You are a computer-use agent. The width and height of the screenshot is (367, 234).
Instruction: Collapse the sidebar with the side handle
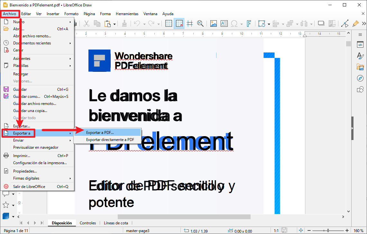(353, 128)
